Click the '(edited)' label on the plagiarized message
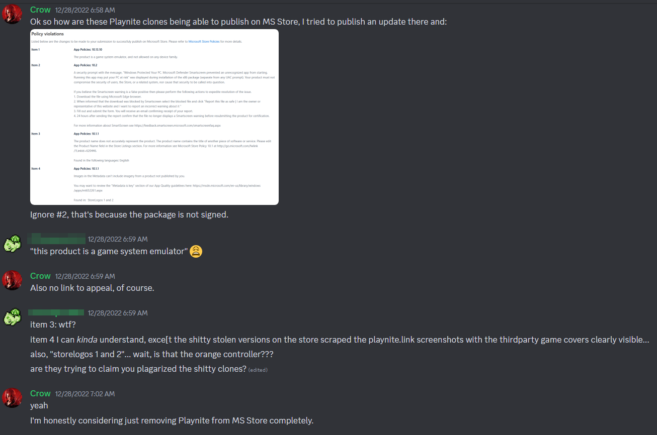The image size is (657, 435). coord(258,370)
